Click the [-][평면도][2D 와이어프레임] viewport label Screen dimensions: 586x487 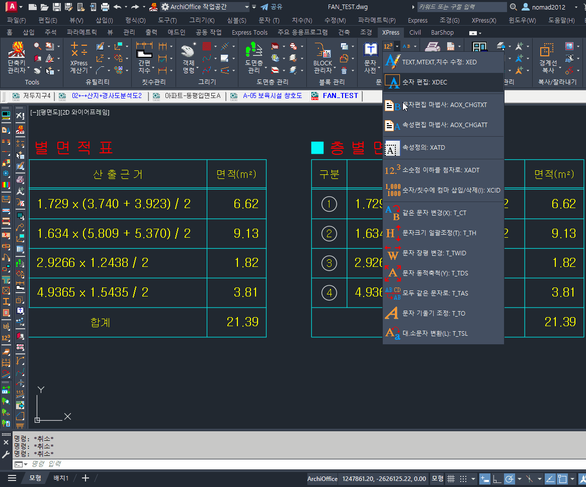(x=70, y=112)
